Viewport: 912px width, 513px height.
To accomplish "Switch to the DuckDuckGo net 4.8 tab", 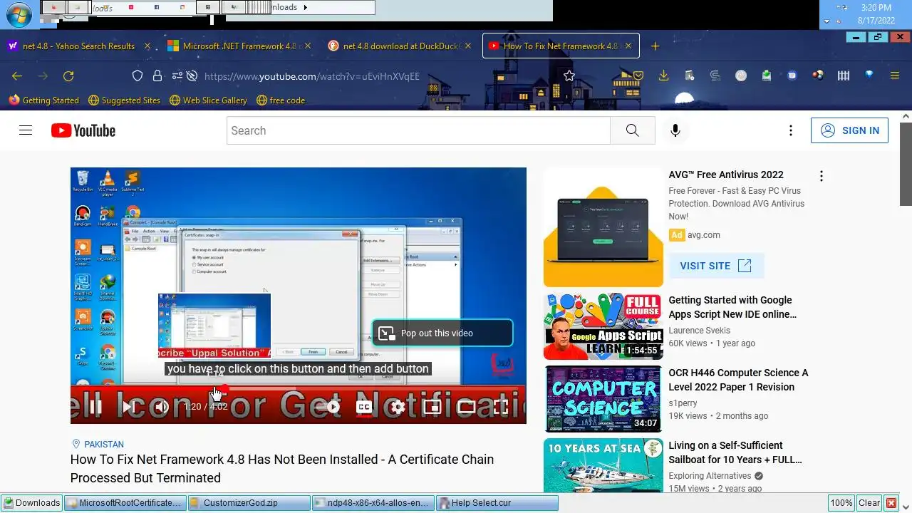I will 400,46.
